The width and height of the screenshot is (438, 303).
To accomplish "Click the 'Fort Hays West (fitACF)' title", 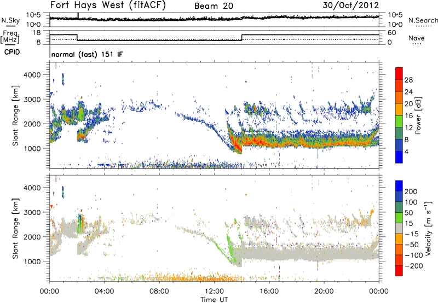I will click(108, 5).
